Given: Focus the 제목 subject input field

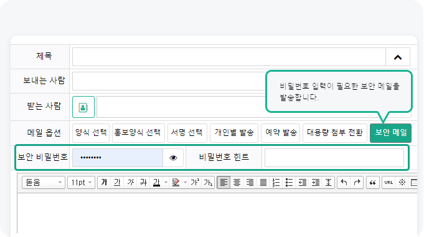Looking at the screenshot, I should coord(228,57).
